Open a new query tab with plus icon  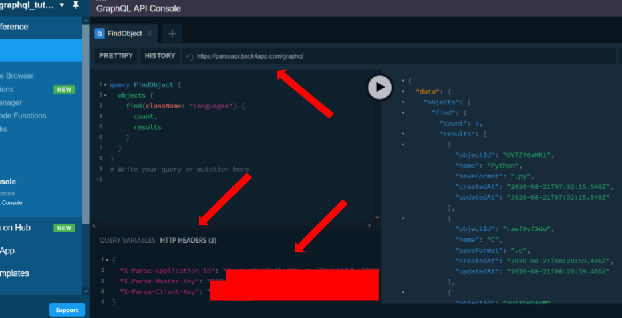172,33
